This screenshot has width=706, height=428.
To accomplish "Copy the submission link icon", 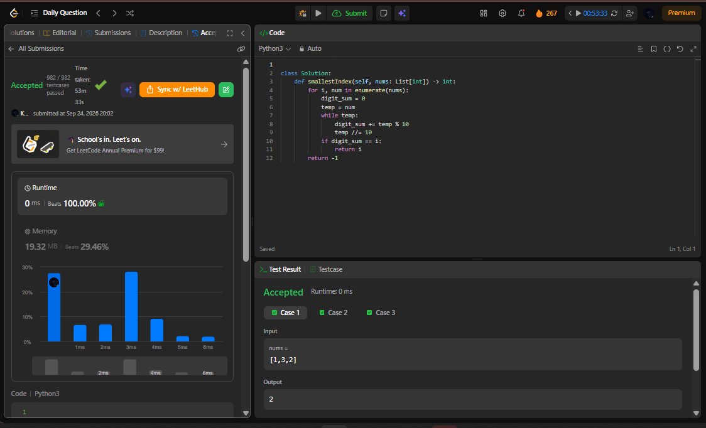I will click(x=241, y=48).
